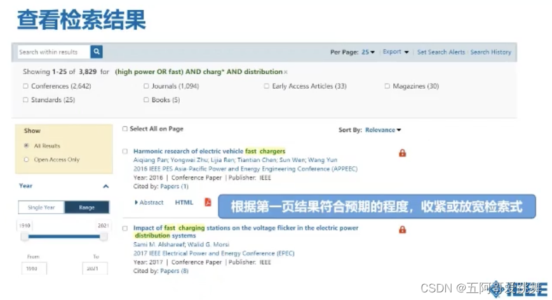552x300 pixels.
Task: Open the Export dropdown
Action: point(396,52)
